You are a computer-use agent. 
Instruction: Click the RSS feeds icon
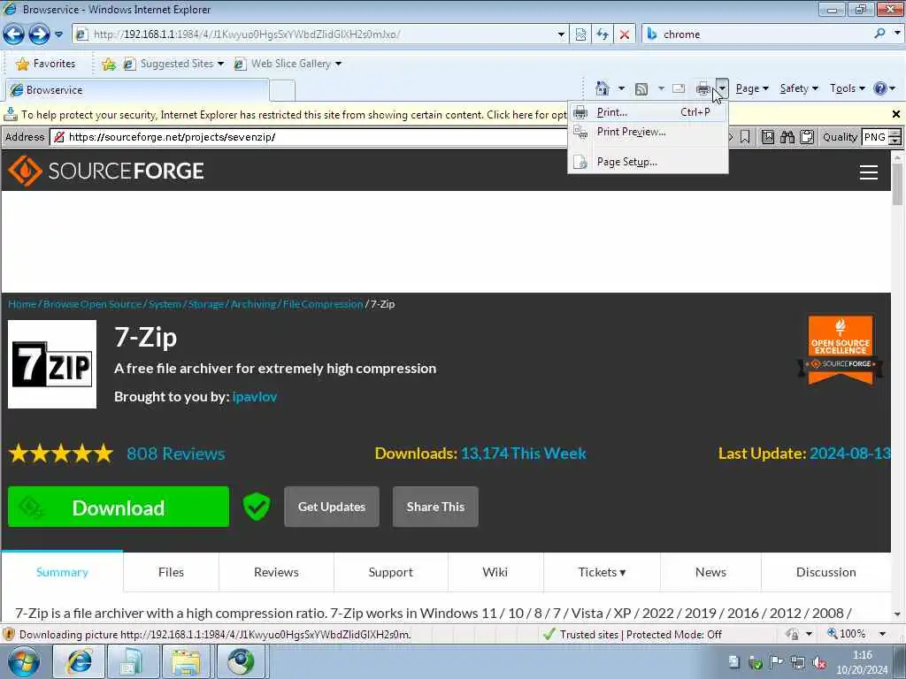pyautogui.click(x=641, y=89)
